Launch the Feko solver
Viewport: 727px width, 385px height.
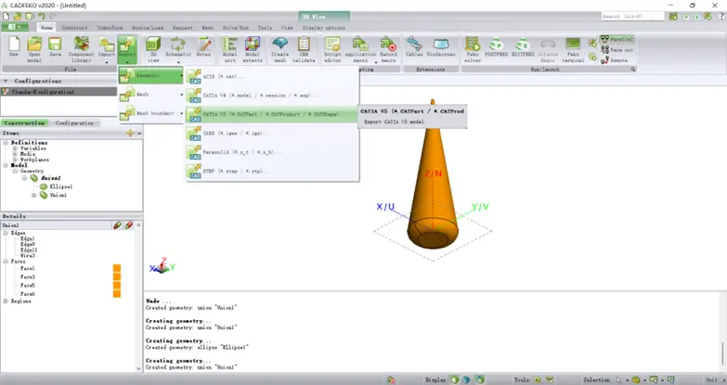click(x=473, y=48)
